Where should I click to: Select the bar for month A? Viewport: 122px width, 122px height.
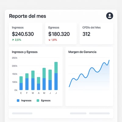pos(38,84)
